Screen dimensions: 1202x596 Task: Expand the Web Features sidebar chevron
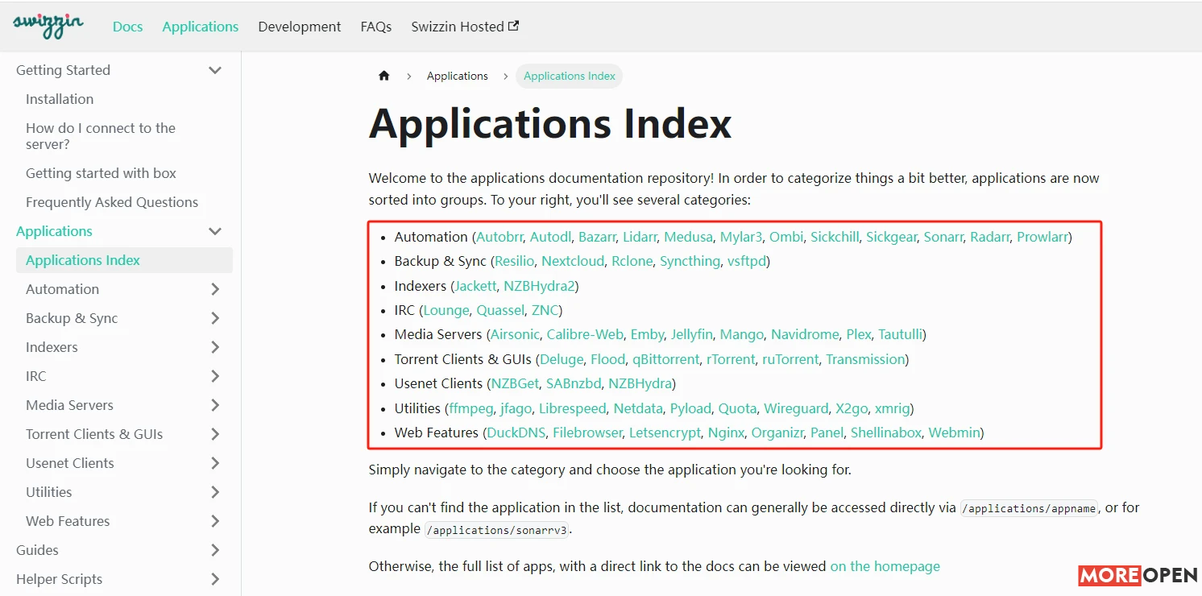215,521
